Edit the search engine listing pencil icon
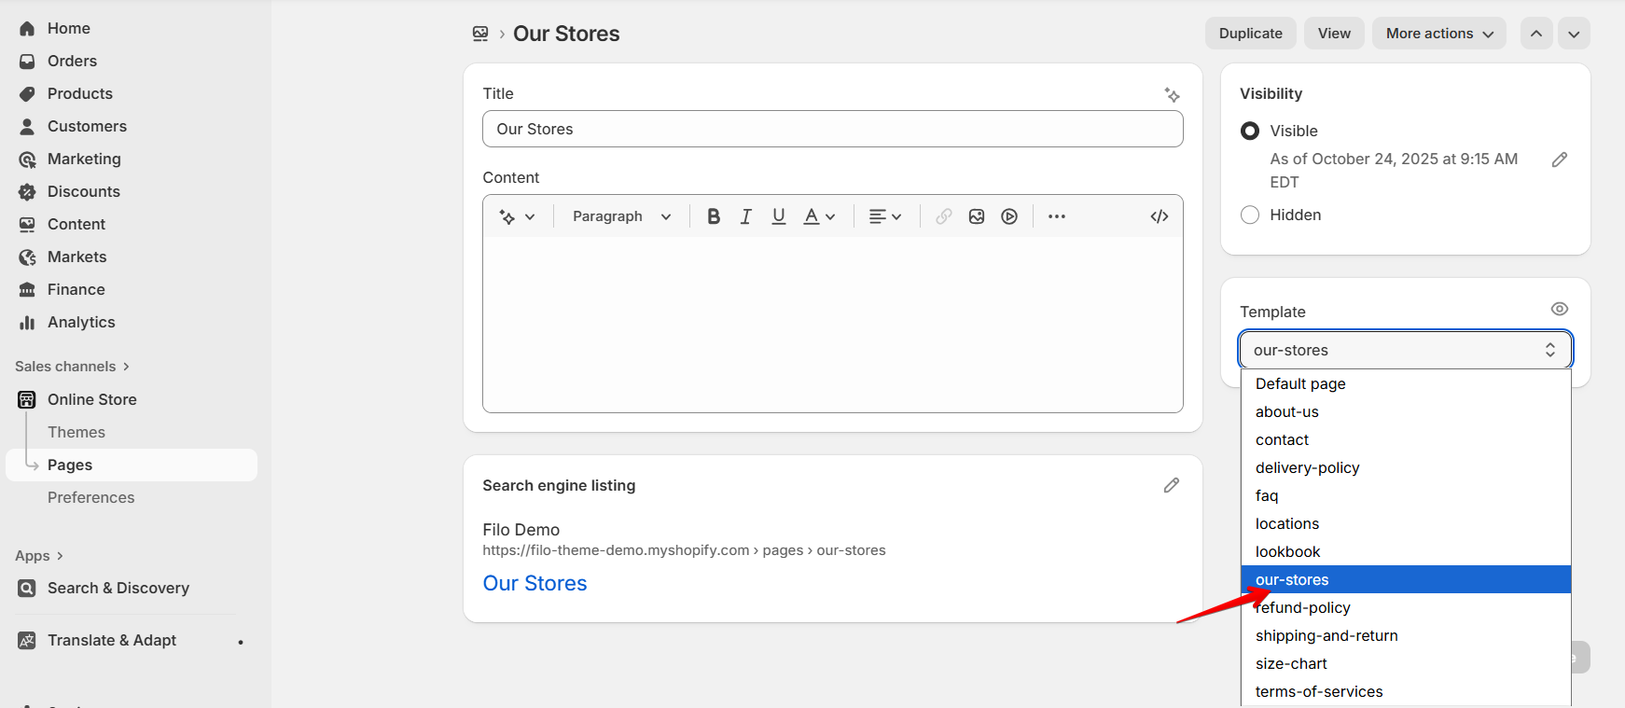Image resolution: width=1625 pixels, height=708 pixels. coord(1172,485)
